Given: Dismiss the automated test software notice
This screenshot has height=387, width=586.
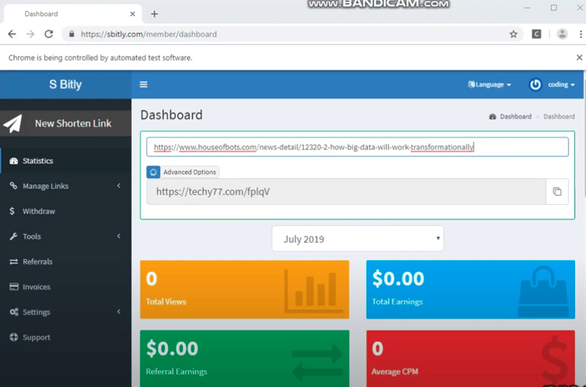Looking at the screenshot, I should (x=579, y=58).
